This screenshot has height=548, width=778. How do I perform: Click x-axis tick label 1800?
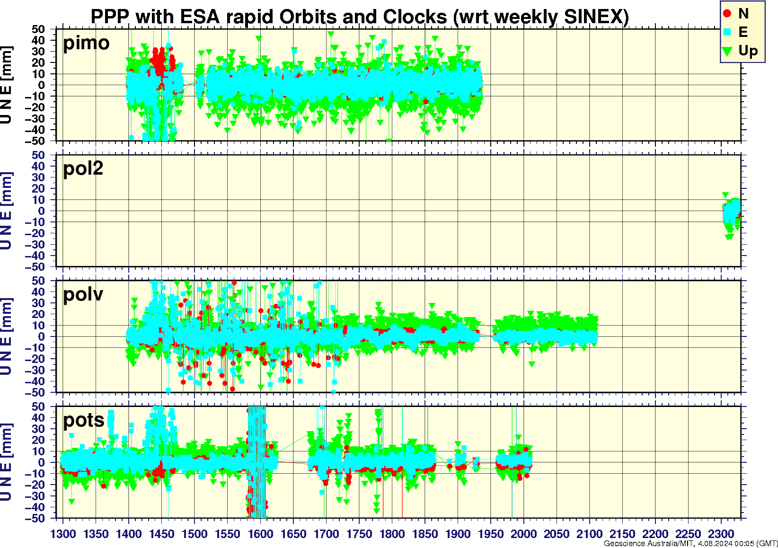pyautogui.click(x=392, y=534)
